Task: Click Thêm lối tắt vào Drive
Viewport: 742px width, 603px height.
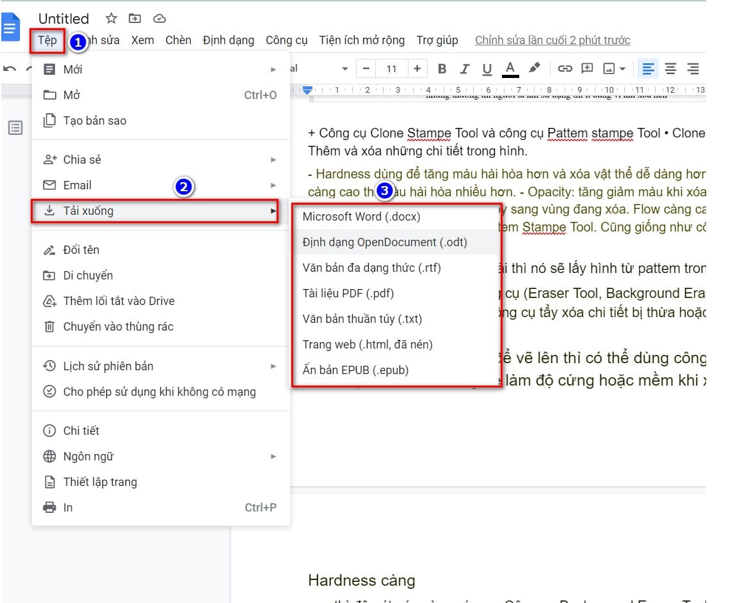Action: click(161, 301)
